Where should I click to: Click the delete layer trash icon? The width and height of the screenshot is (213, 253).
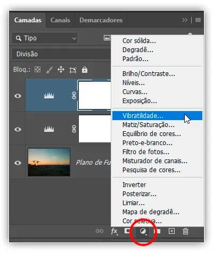[x=185, y=231]
